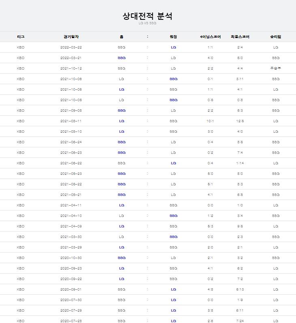Select the date cell 2021-03-29
This screenshot has width=296, height=323.
coord(71,247)
